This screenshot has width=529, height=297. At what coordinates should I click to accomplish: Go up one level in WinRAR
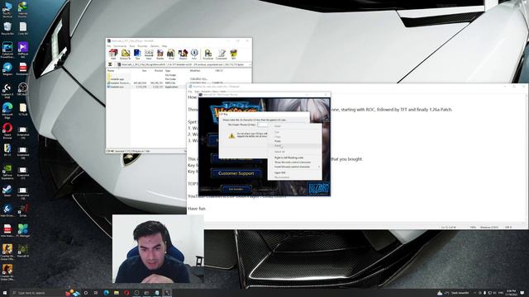click(110, 64)
